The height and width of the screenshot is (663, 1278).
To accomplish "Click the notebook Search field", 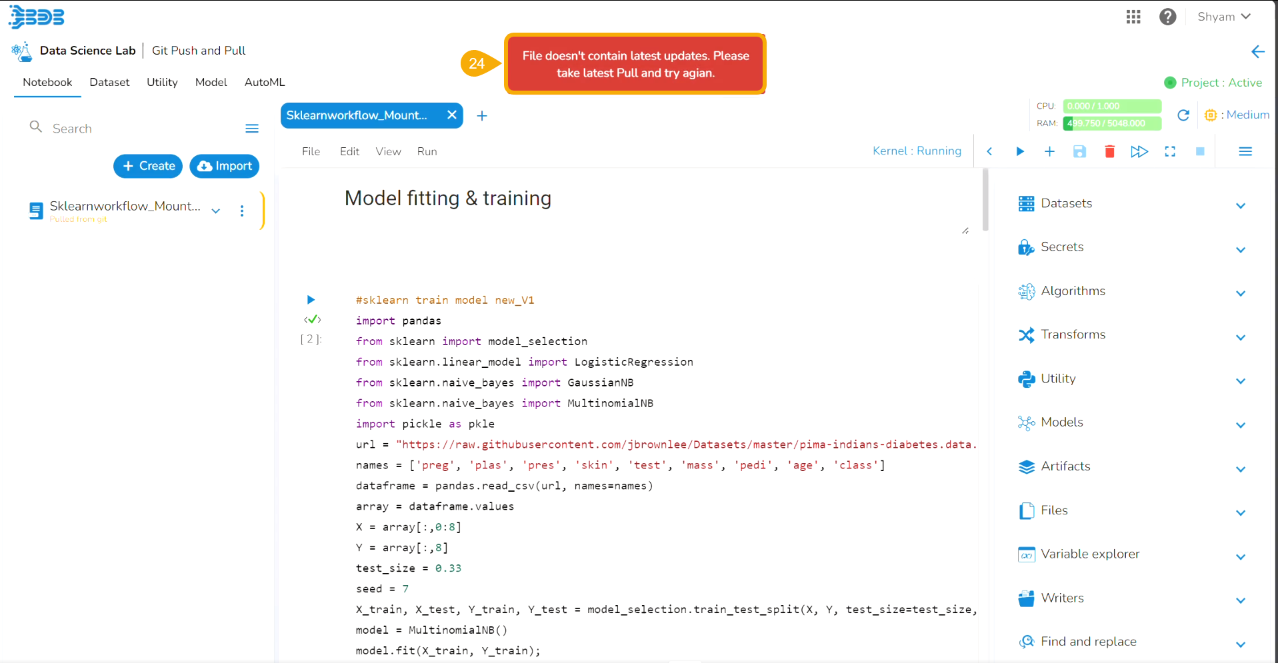I will (x=133, y=129).
